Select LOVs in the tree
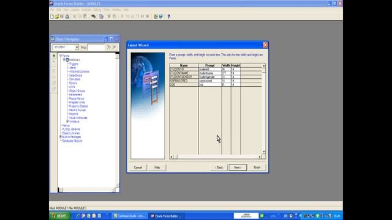The image size is (392, 220). (72, 87)
